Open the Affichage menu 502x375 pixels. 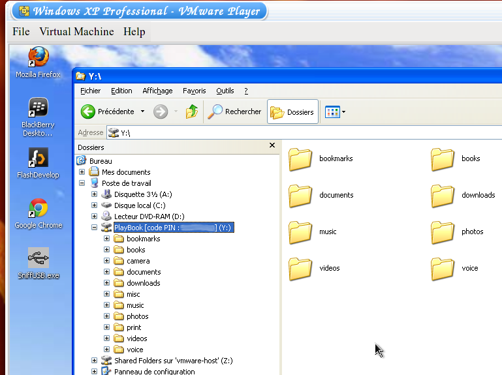pos(157,91)
